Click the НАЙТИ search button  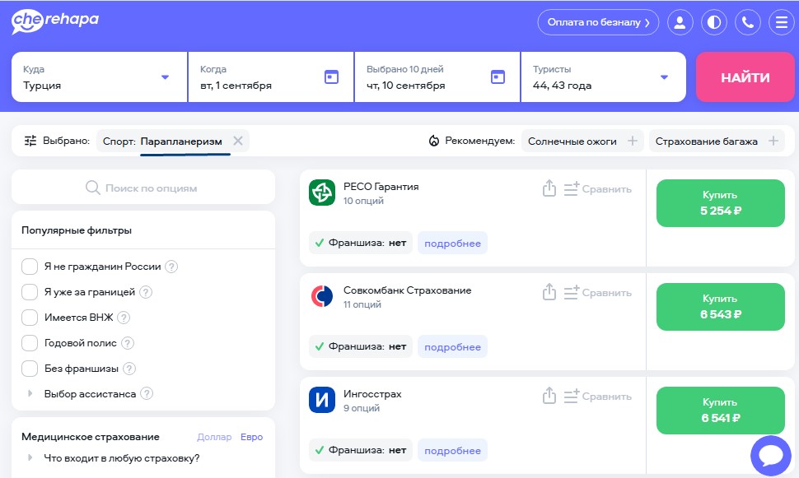pos(745,77)
